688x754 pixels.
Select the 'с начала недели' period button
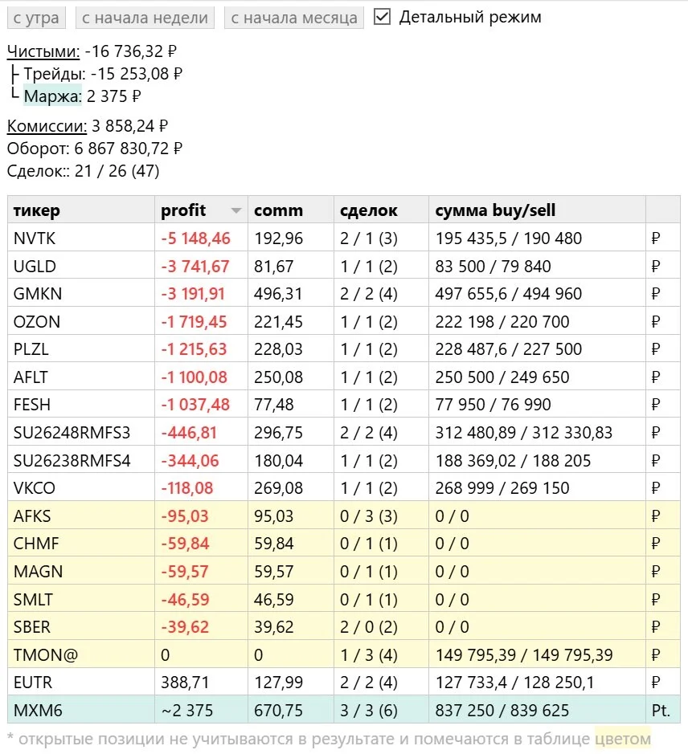coord(145,18)
